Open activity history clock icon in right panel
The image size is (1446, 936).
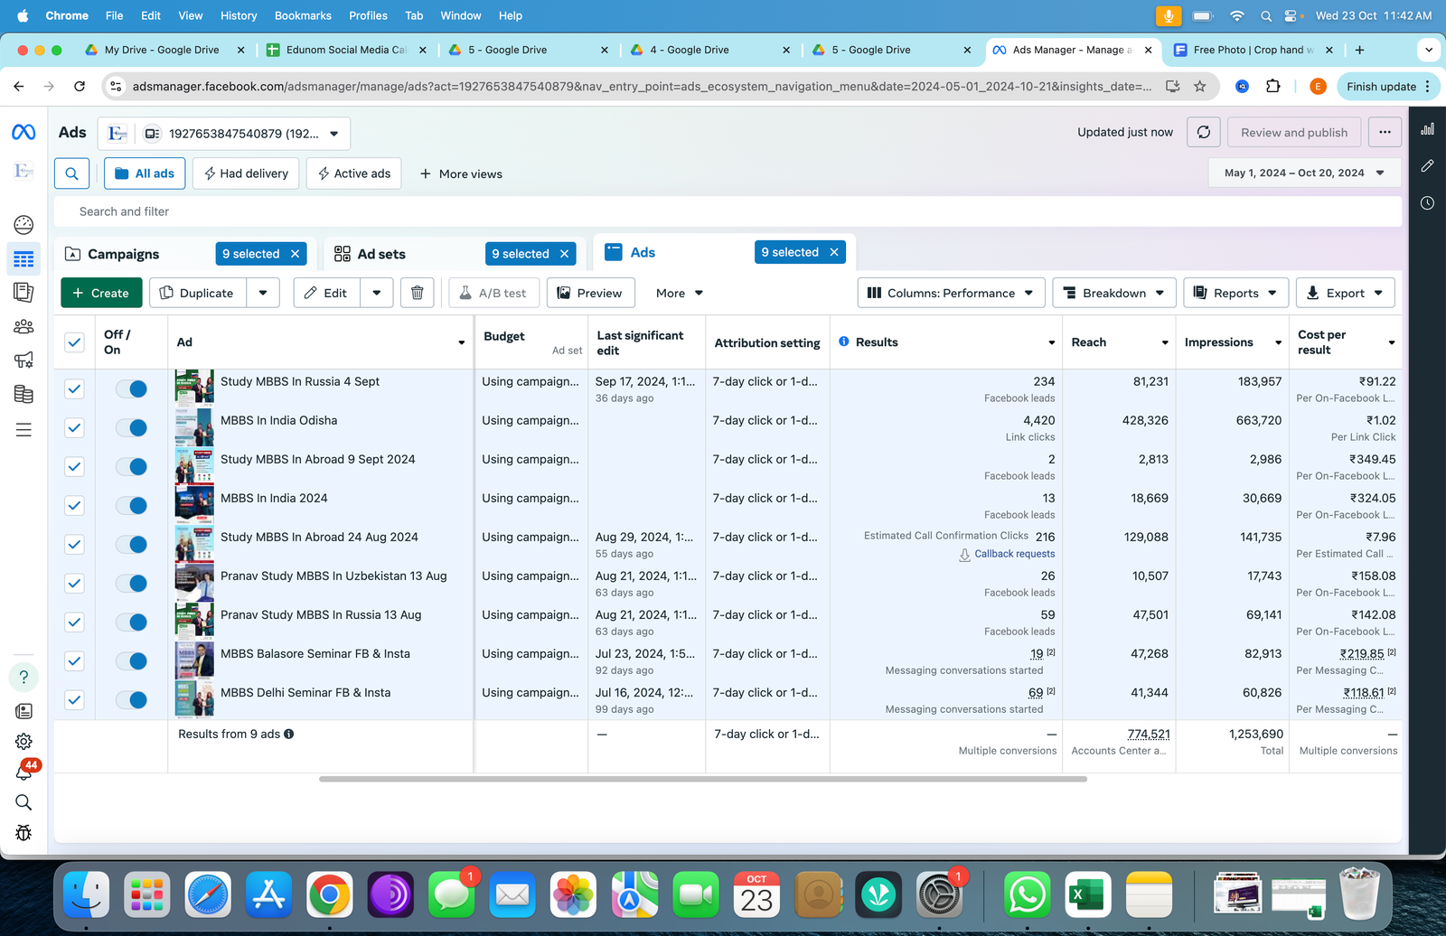(1427, 203)
